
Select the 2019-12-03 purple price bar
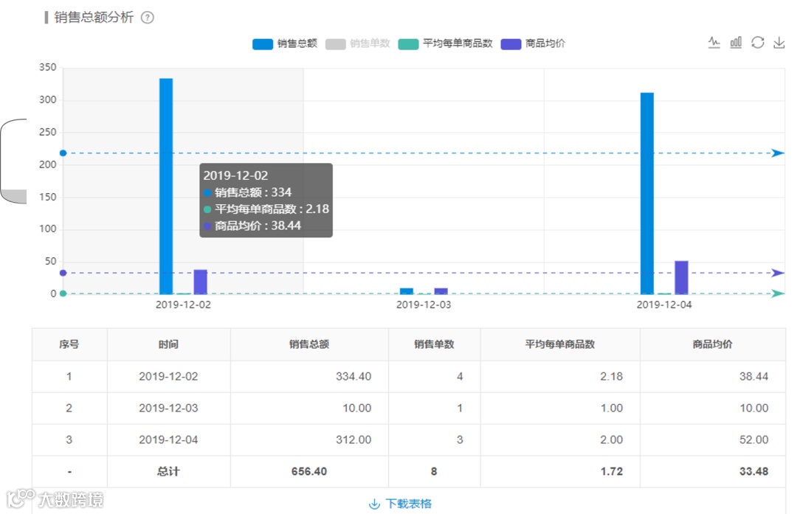tap(441, 291)
